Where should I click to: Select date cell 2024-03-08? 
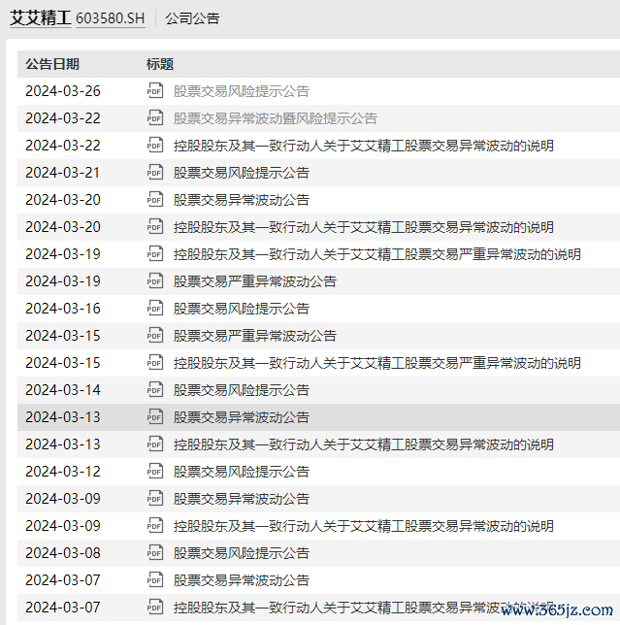(63, 552)
